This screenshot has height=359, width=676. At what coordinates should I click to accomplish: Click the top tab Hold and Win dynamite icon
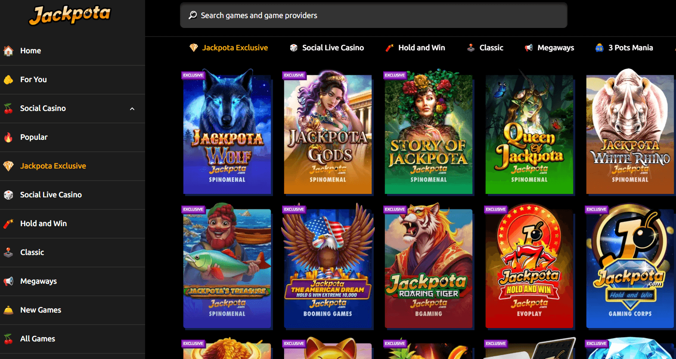(x=390, y=48)
